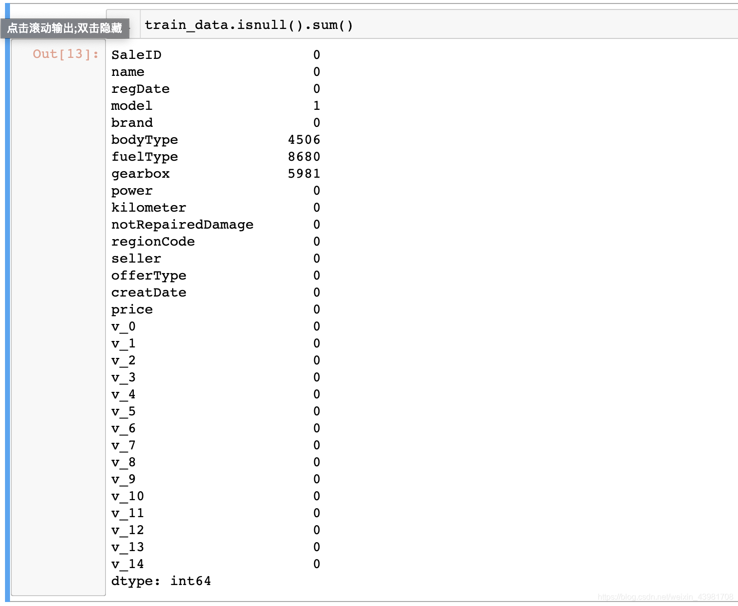The height and width of the screenshot is (606, 738).
Task: Click the bodyType value 4506
Action: click(304, 140)
